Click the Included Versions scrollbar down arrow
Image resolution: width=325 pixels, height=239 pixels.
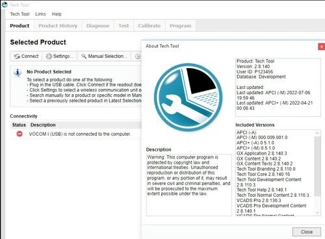317,213
